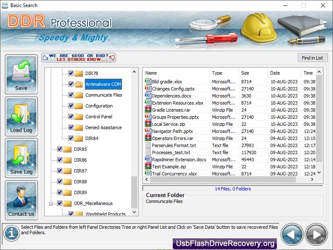Click the folder icon of DIR85
Viewport: 333px width, 250px height.
pos(67,149)
